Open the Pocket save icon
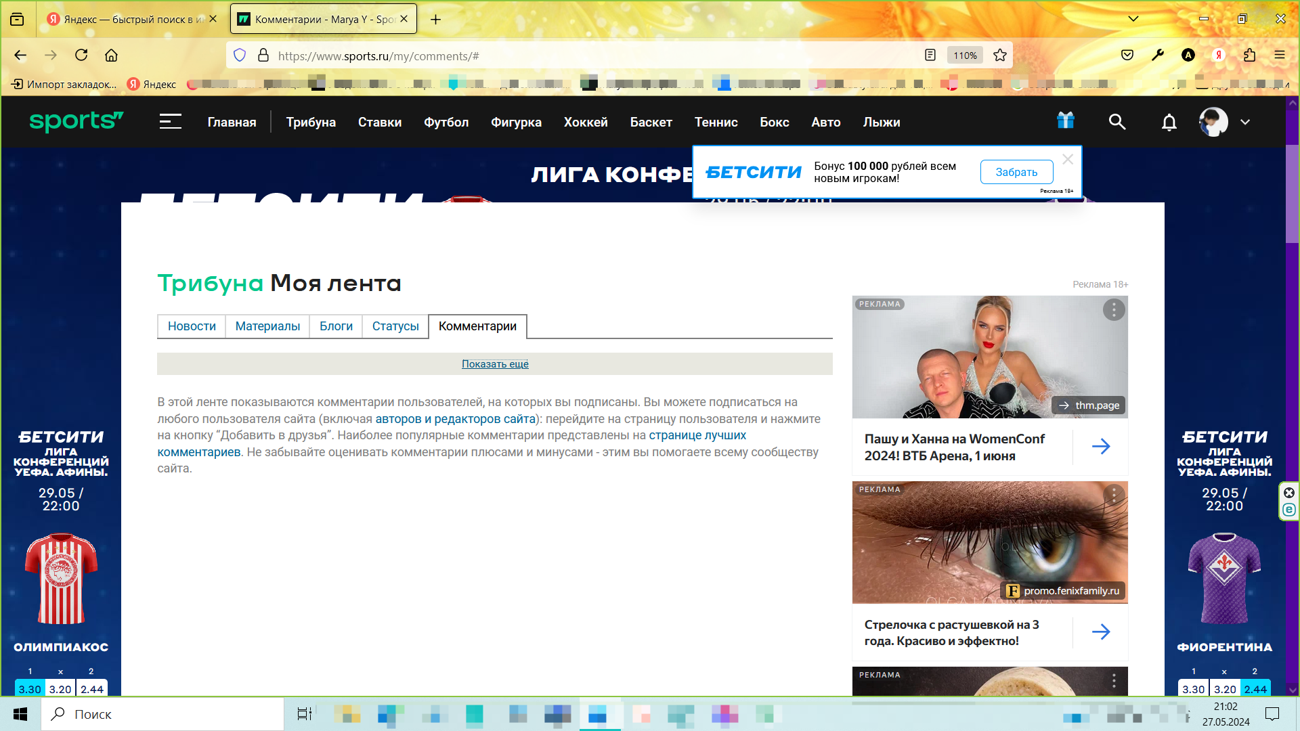 click(1127, 56)
